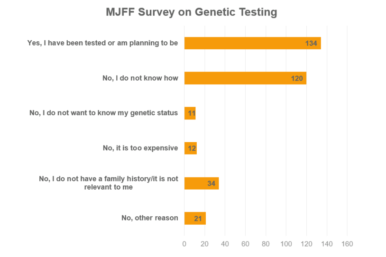Select the bar showing value 34

(201, 183)
